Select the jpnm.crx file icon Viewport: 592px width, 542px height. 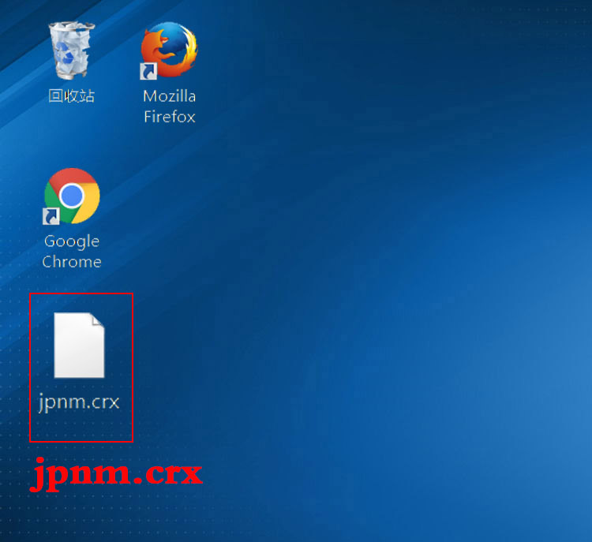[x=79, y=345]
